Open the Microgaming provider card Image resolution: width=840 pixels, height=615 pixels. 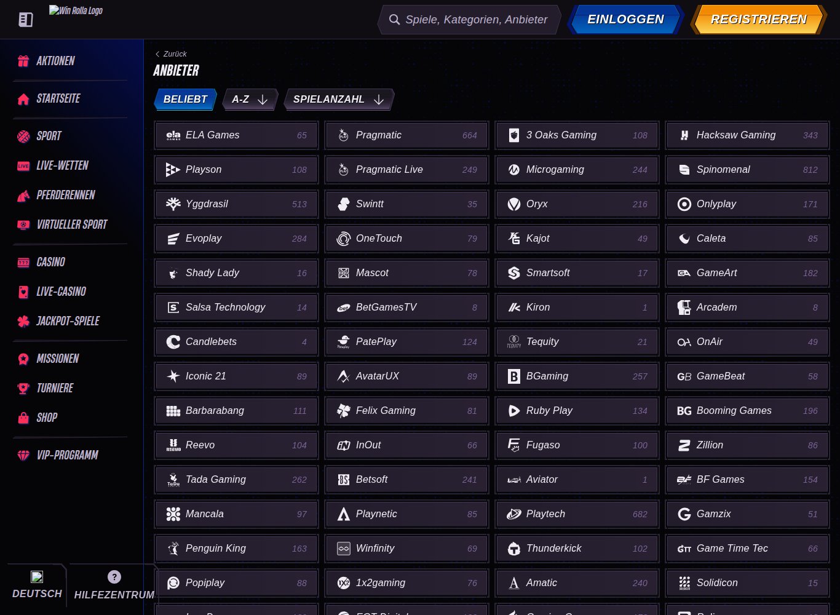577,170
